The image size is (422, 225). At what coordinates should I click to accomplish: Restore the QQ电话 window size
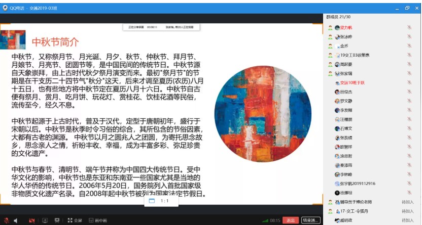(x=407, y=8)
